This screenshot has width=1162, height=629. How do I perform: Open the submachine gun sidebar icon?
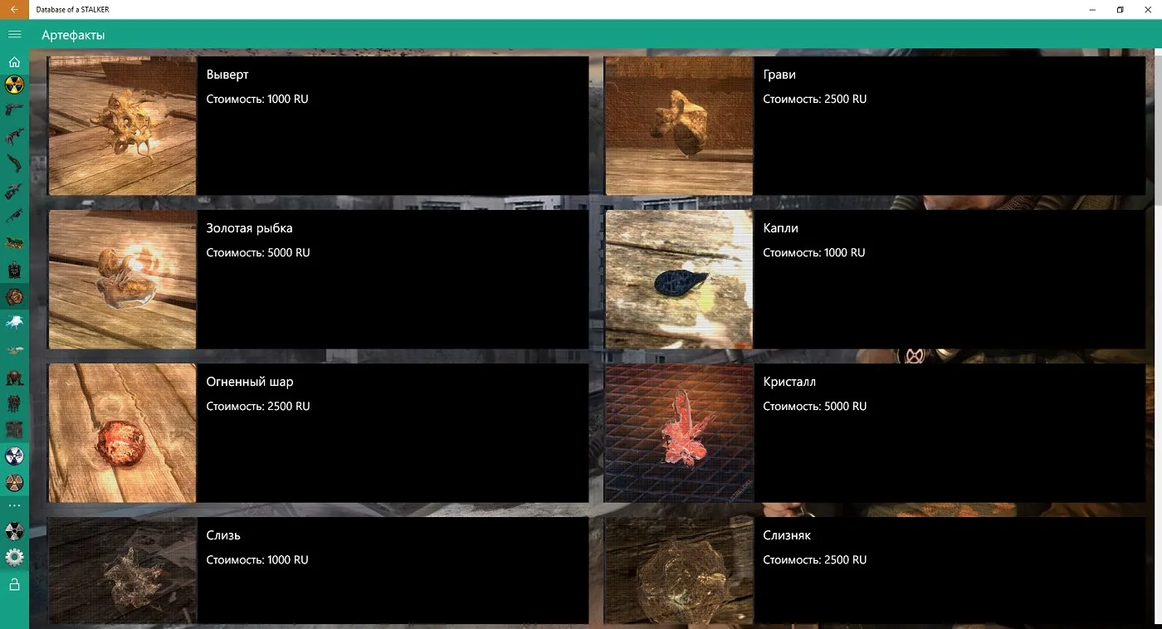point(14,217)
